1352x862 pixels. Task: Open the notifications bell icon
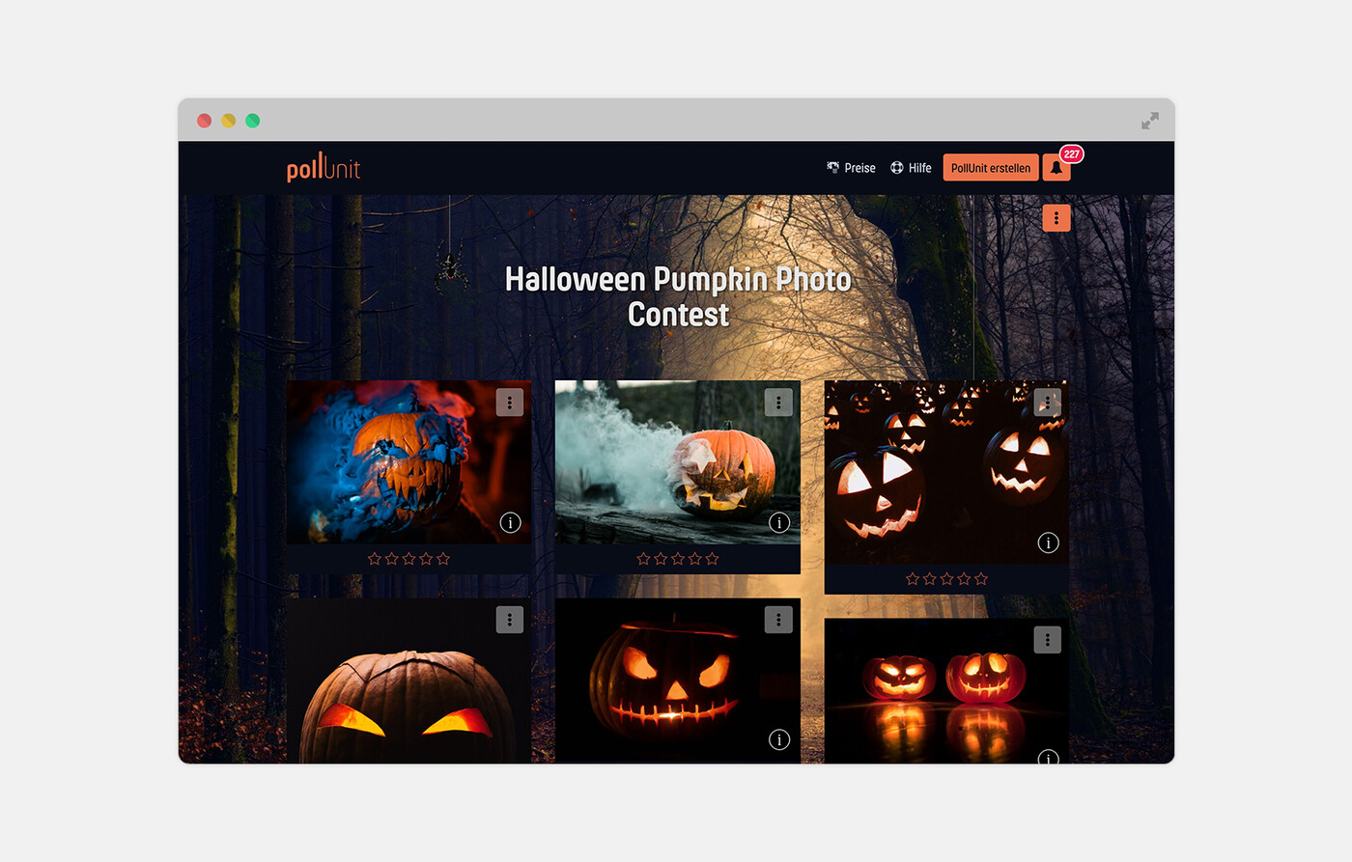click(1056, 168)
